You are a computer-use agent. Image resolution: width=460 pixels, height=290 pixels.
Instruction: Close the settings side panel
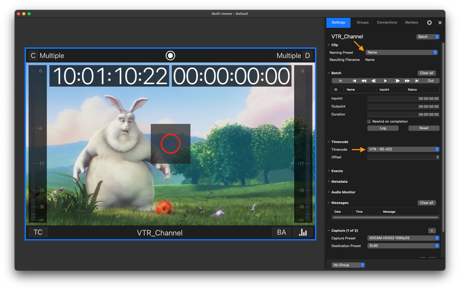tap(440, 23)
